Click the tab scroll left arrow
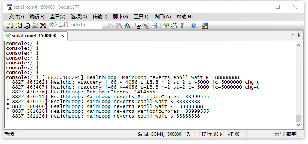 tap(292, 35)
